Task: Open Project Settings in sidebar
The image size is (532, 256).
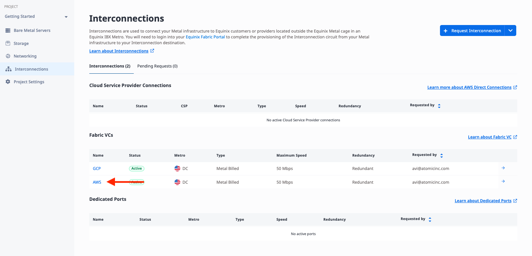Action: [29, 82]
